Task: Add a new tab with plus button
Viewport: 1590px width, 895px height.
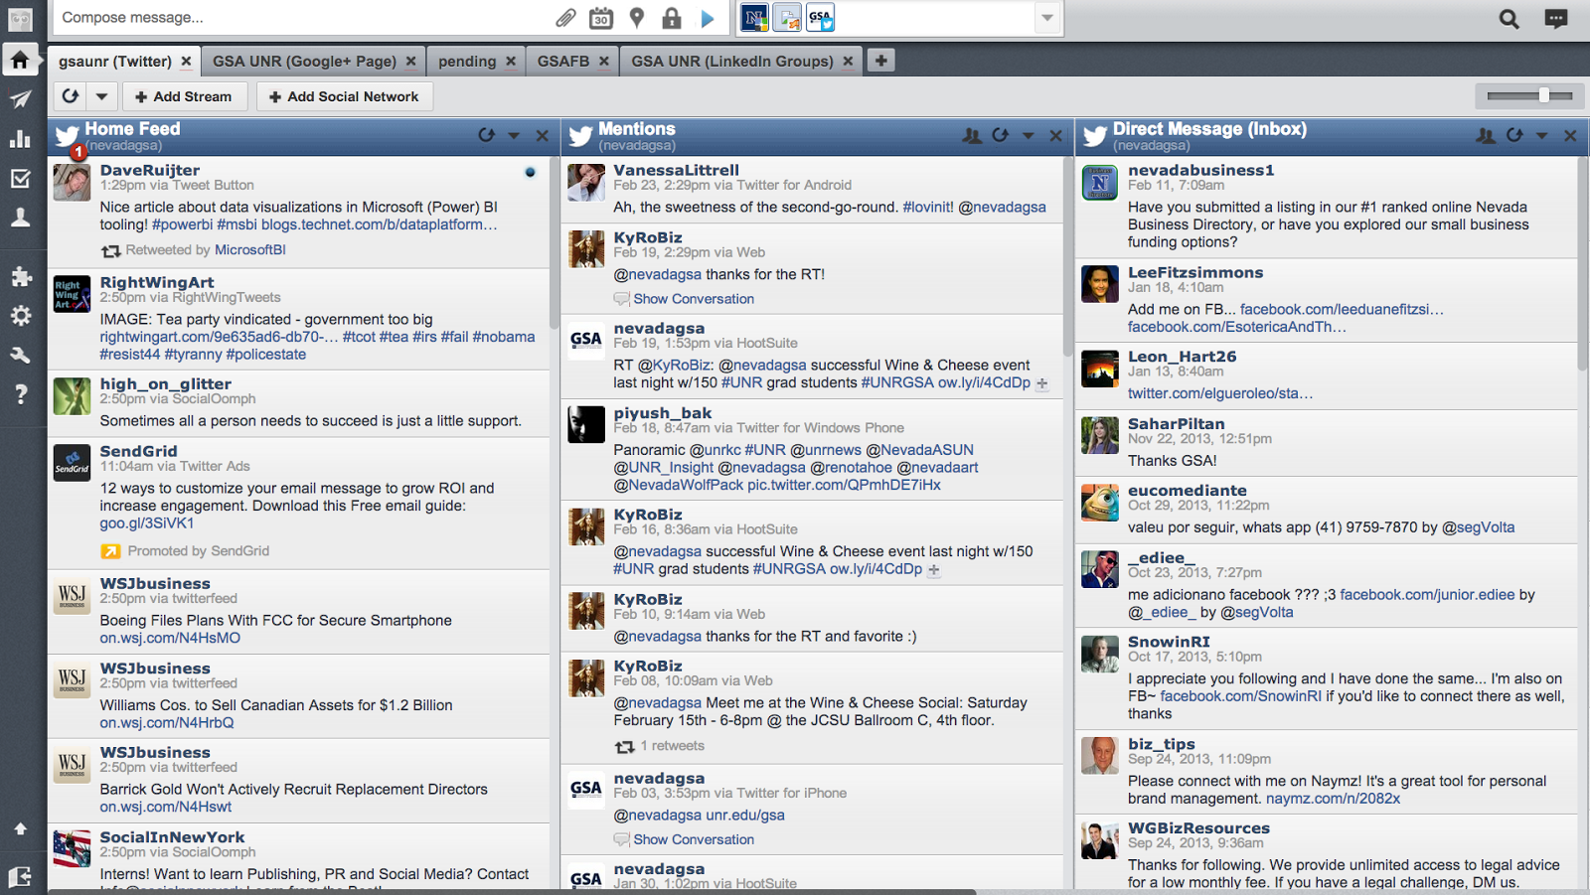Action: click(880, 61)
